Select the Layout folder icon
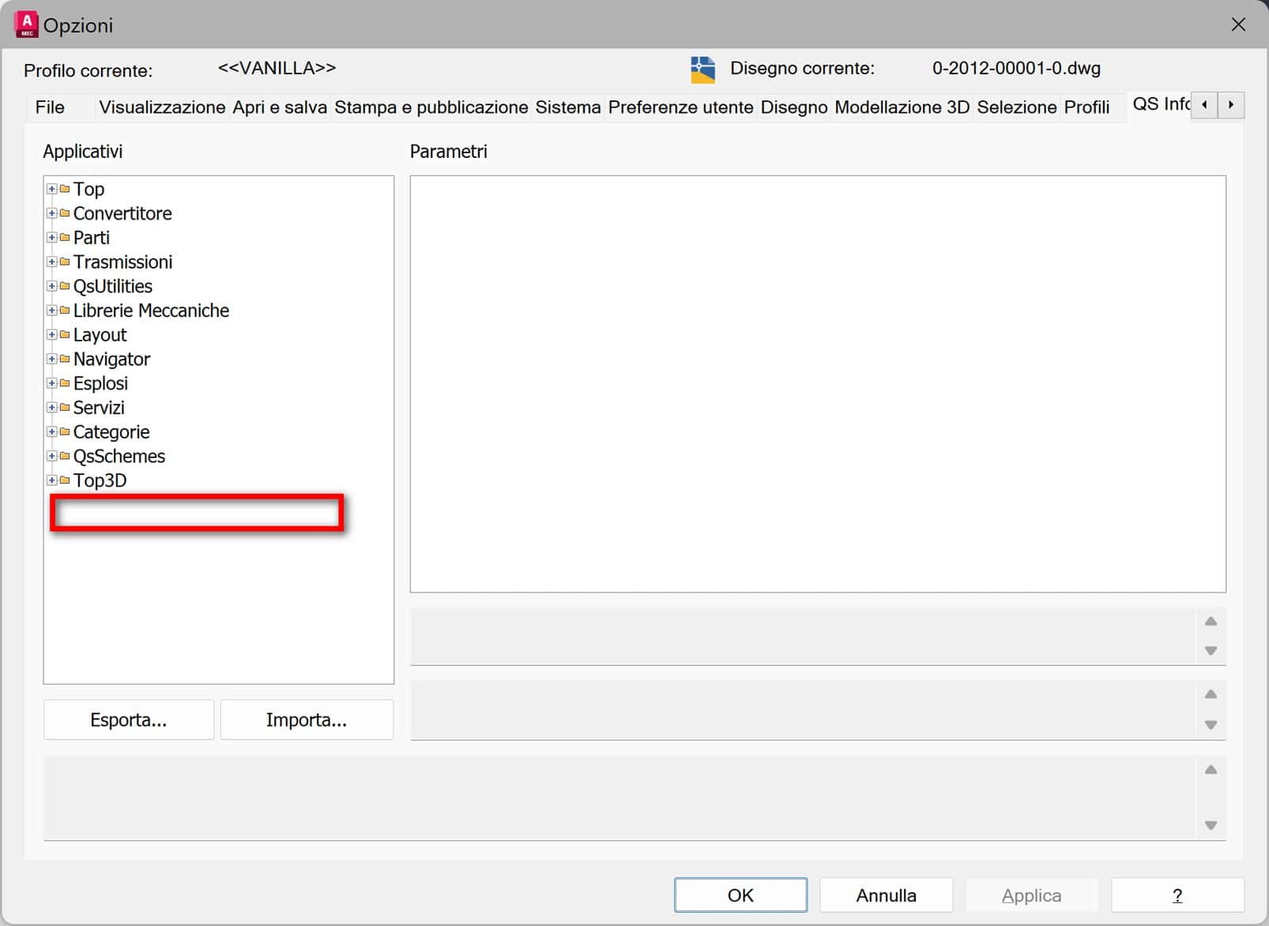Viewport: 1269px width, 926px height. (65, 335)
